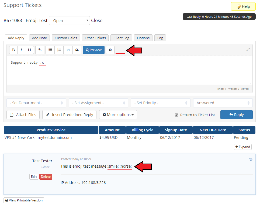Open the Log tab
This screenshot has width=260, height=206.
160,38
